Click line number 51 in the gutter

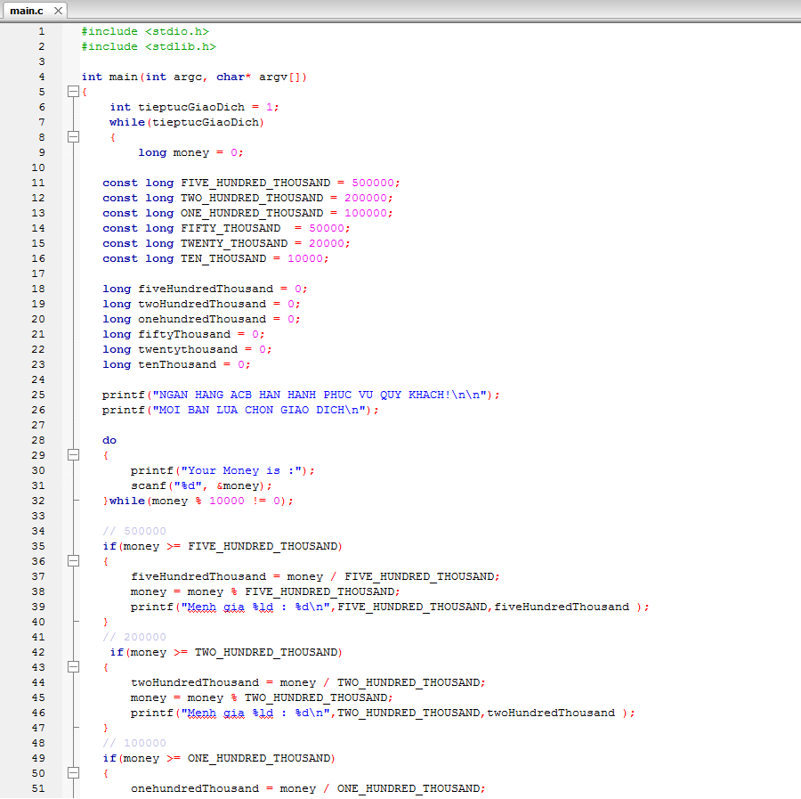pos(38,788)
